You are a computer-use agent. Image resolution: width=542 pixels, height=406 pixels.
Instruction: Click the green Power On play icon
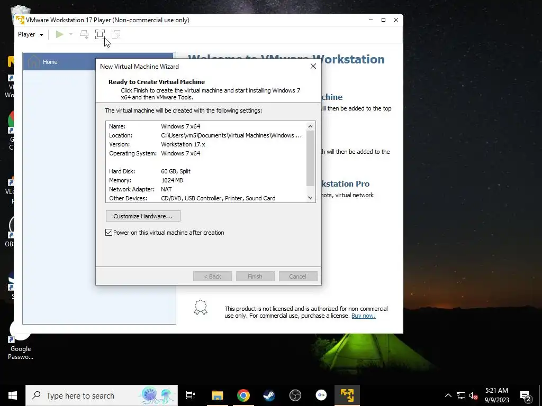[59, 34]
